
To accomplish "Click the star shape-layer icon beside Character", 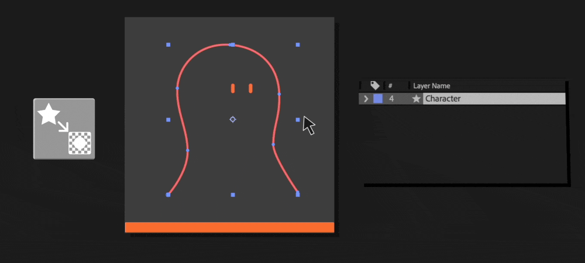I will click(x=416, y=99).
